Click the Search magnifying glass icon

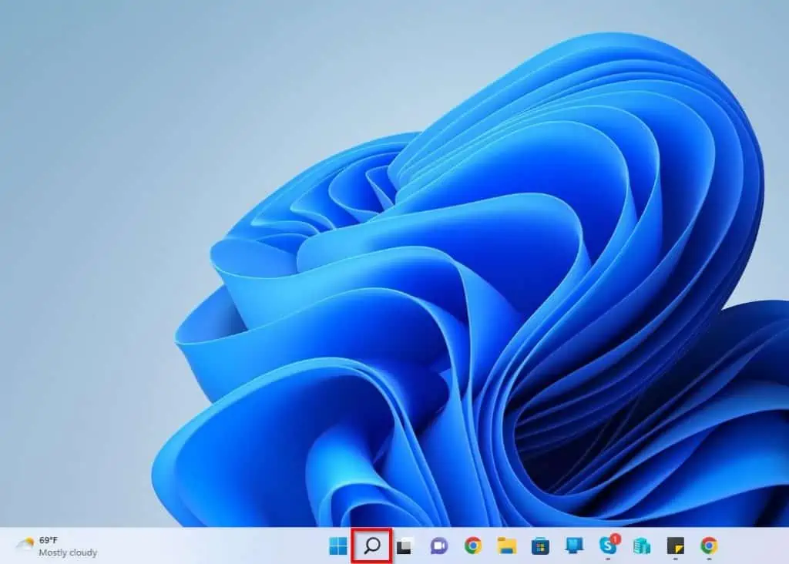click(372, 546)
